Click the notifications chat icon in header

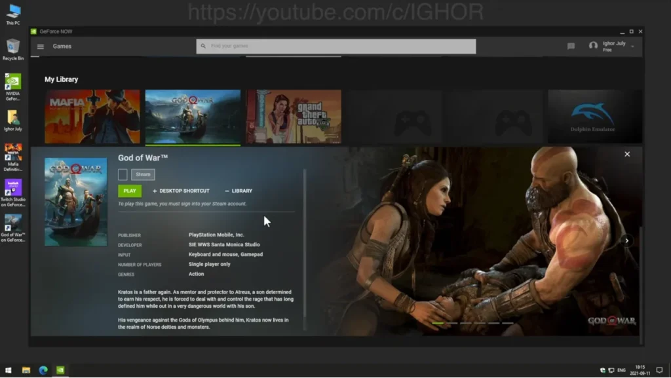pyautogui.click(x=571, y=46)
